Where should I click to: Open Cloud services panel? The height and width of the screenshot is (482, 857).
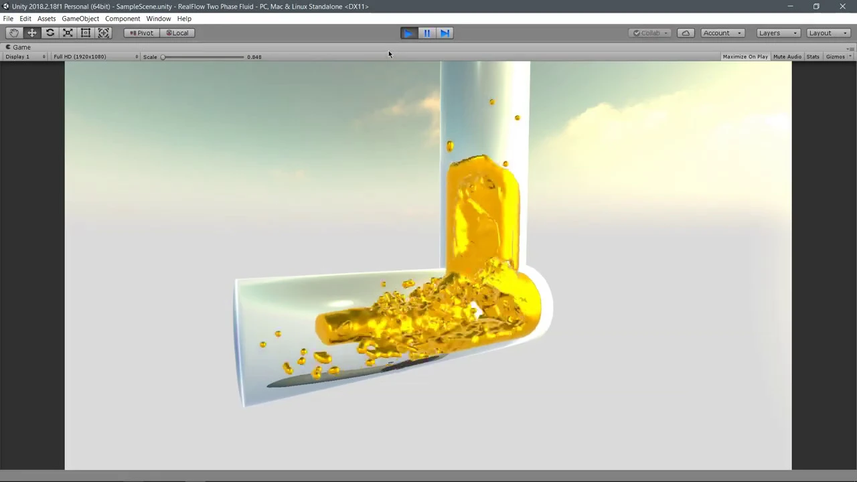pos(686,33)
